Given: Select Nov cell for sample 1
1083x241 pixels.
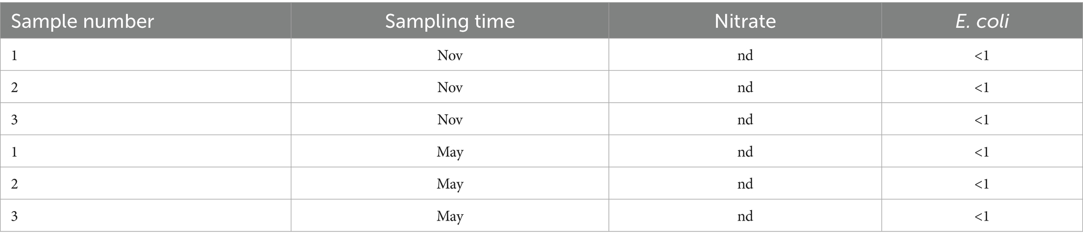Looking at the screenshot, I should tap(450, 55).
